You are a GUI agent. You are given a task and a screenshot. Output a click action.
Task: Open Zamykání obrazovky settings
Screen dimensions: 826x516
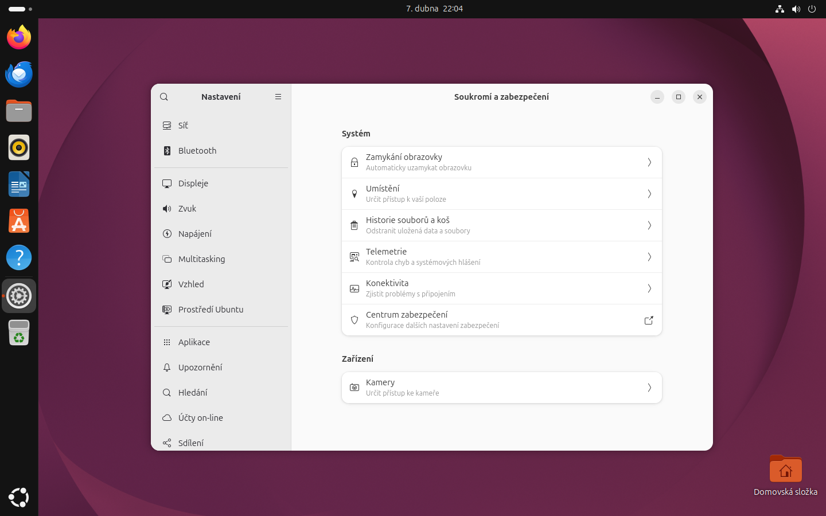click(501, 162)
